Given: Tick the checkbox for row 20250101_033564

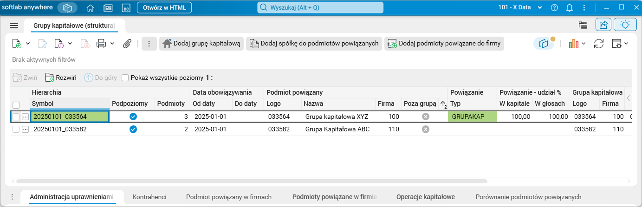Looking at the screenshot, I should point(16,116).
